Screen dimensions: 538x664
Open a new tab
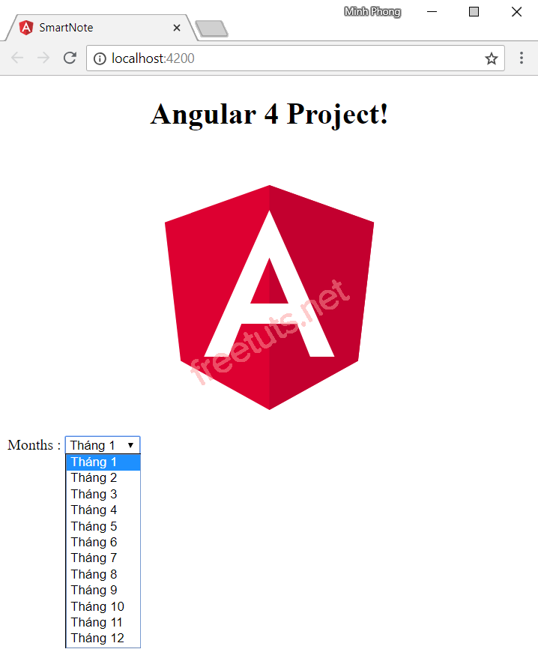[x=211, y=28]
